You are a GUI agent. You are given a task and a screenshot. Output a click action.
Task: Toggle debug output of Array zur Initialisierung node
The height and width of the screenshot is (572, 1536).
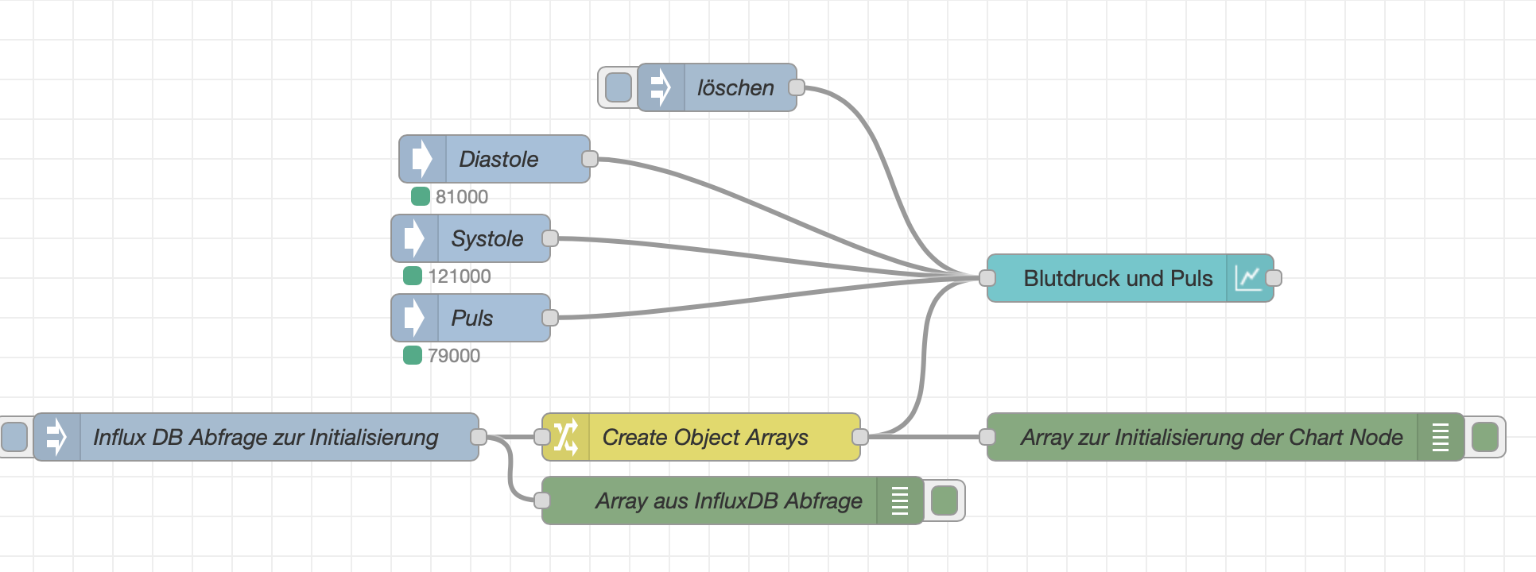click(1484, 437)
